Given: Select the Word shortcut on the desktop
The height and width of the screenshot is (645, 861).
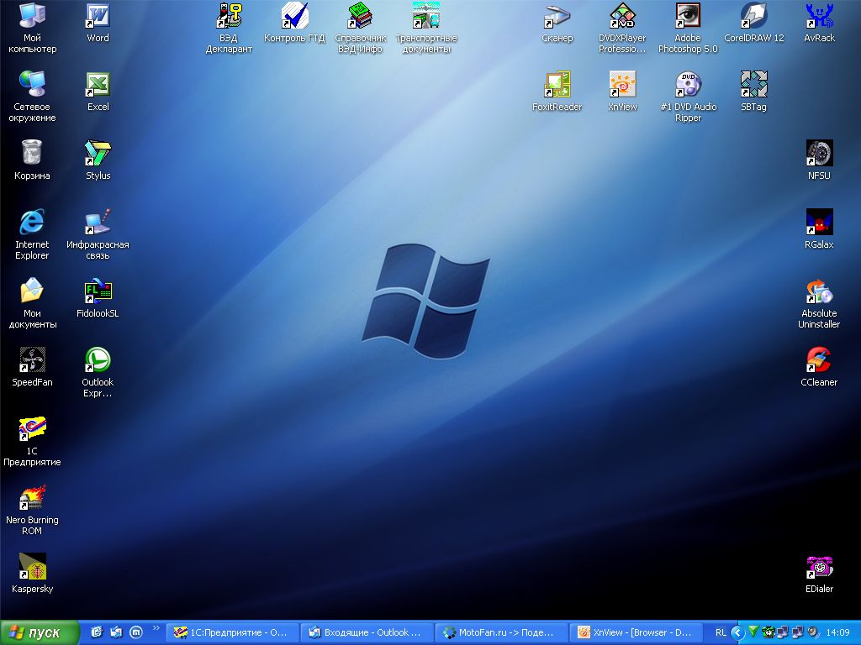Looking at the screenshot, I should [x=98, y=23].
